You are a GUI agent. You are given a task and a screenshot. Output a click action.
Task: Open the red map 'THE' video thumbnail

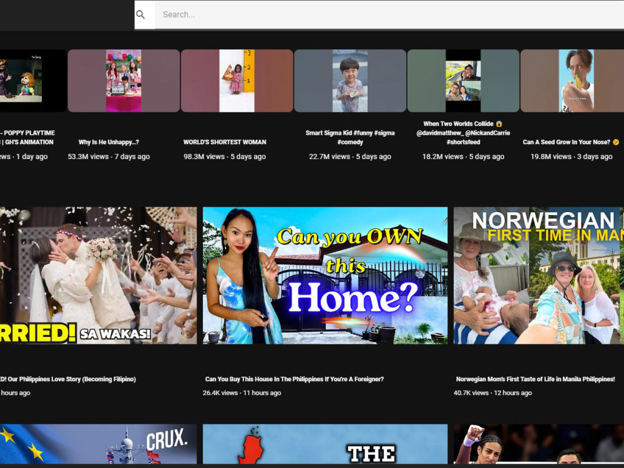tap(325, 444)
